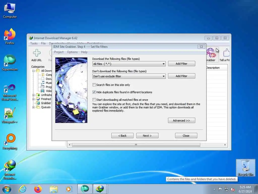
Task: Click Add Filter for excluded file types
Action: (x=181, y=76)
